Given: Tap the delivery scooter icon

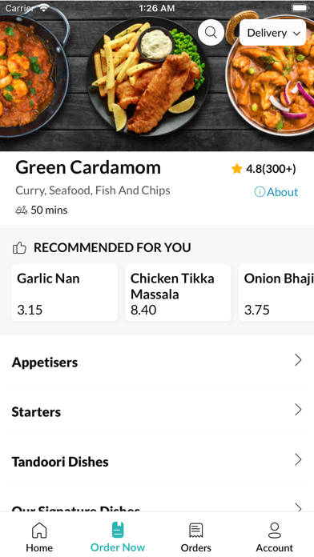Looking at the screenshot, I should click(22, 210).
